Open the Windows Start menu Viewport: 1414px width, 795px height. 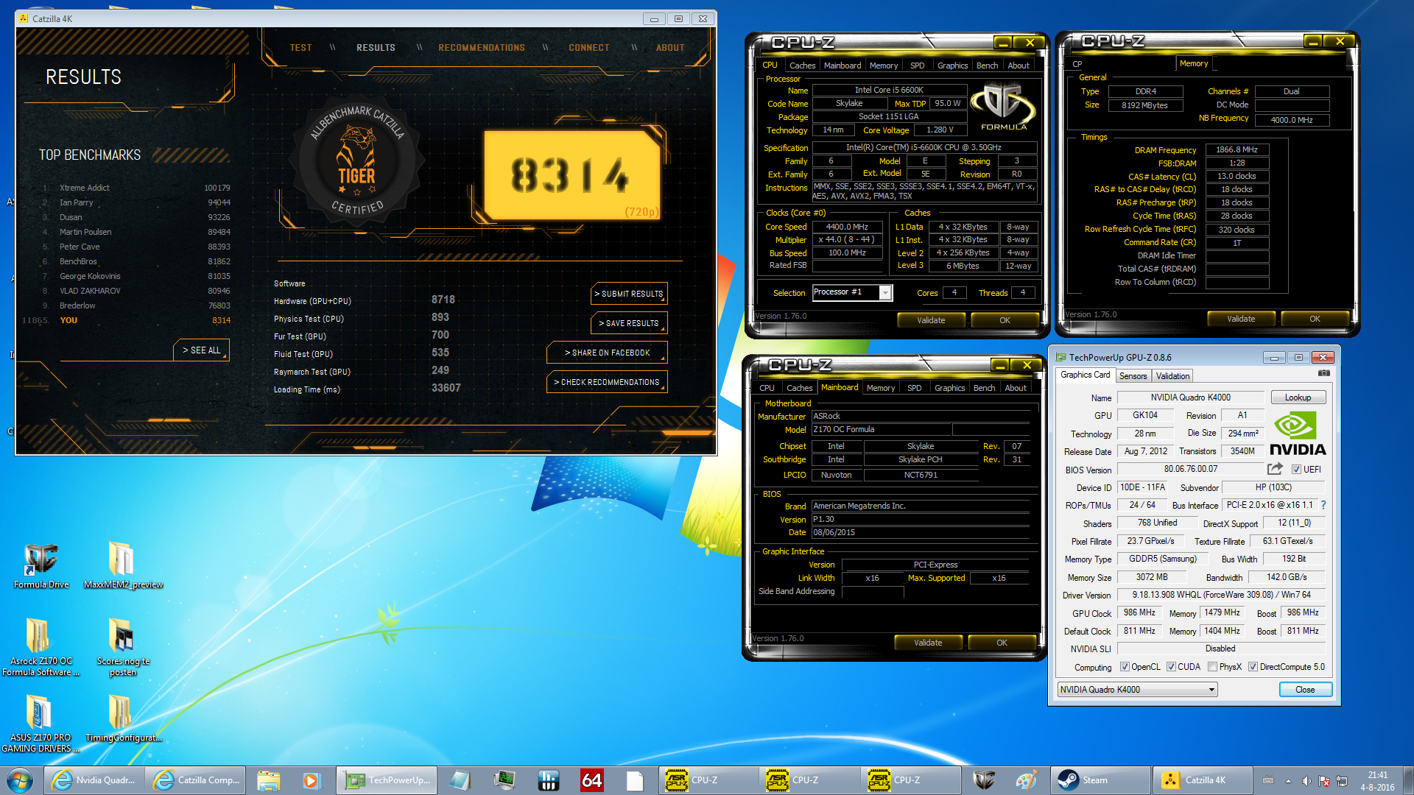click(x=20, y=780)
